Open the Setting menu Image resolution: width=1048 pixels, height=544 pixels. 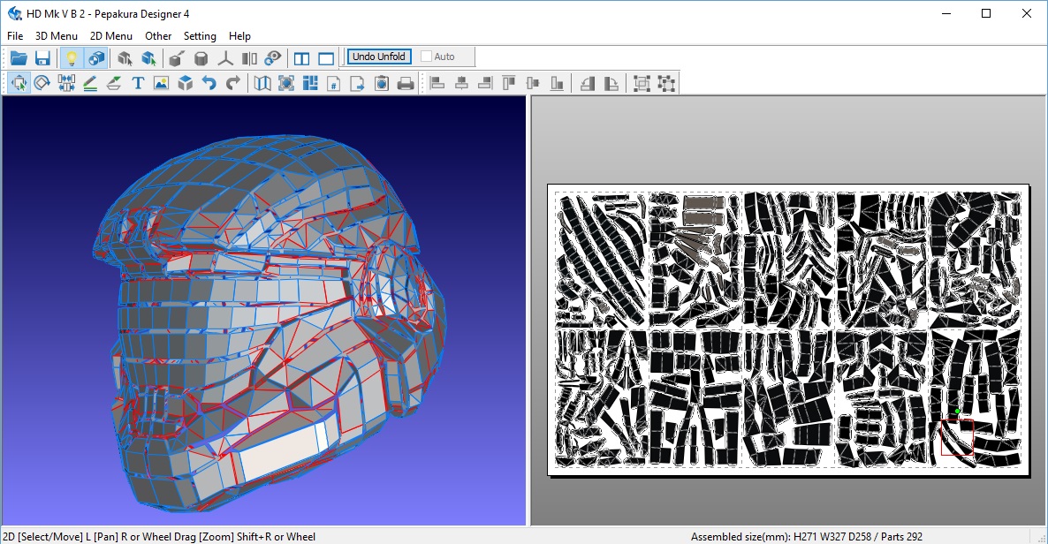pyautogui.click(x=200, y=36)
